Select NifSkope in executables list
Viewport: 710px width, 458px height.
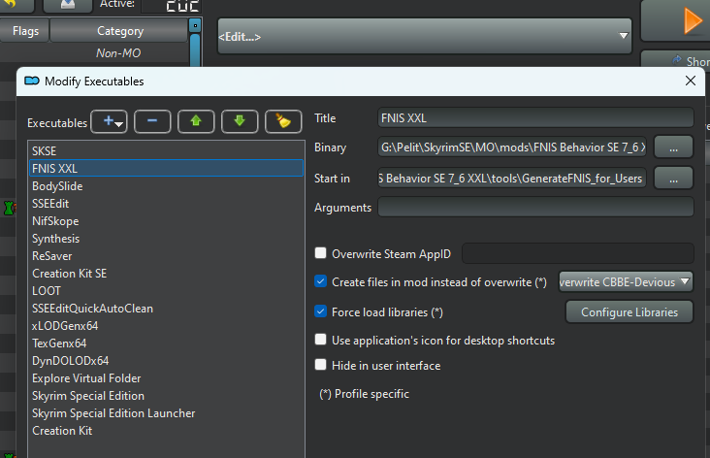click(166, 220)
